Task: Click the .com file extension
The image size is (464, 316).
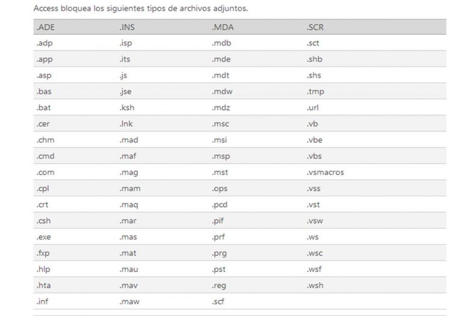Action: tap(45, 172)
